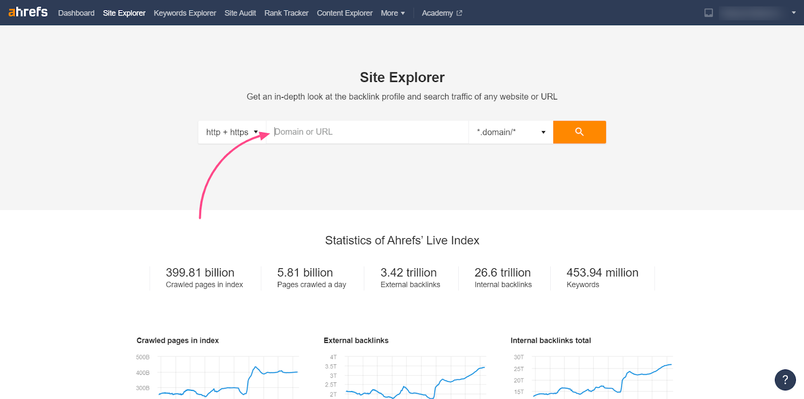Open the *.domain/* mode dropdown

tap(511, 132)
